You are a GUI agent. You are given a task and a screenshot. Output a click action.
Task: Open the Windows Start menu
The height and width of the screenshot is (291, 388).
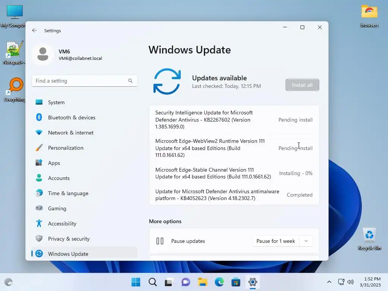[x=136, y=282]
